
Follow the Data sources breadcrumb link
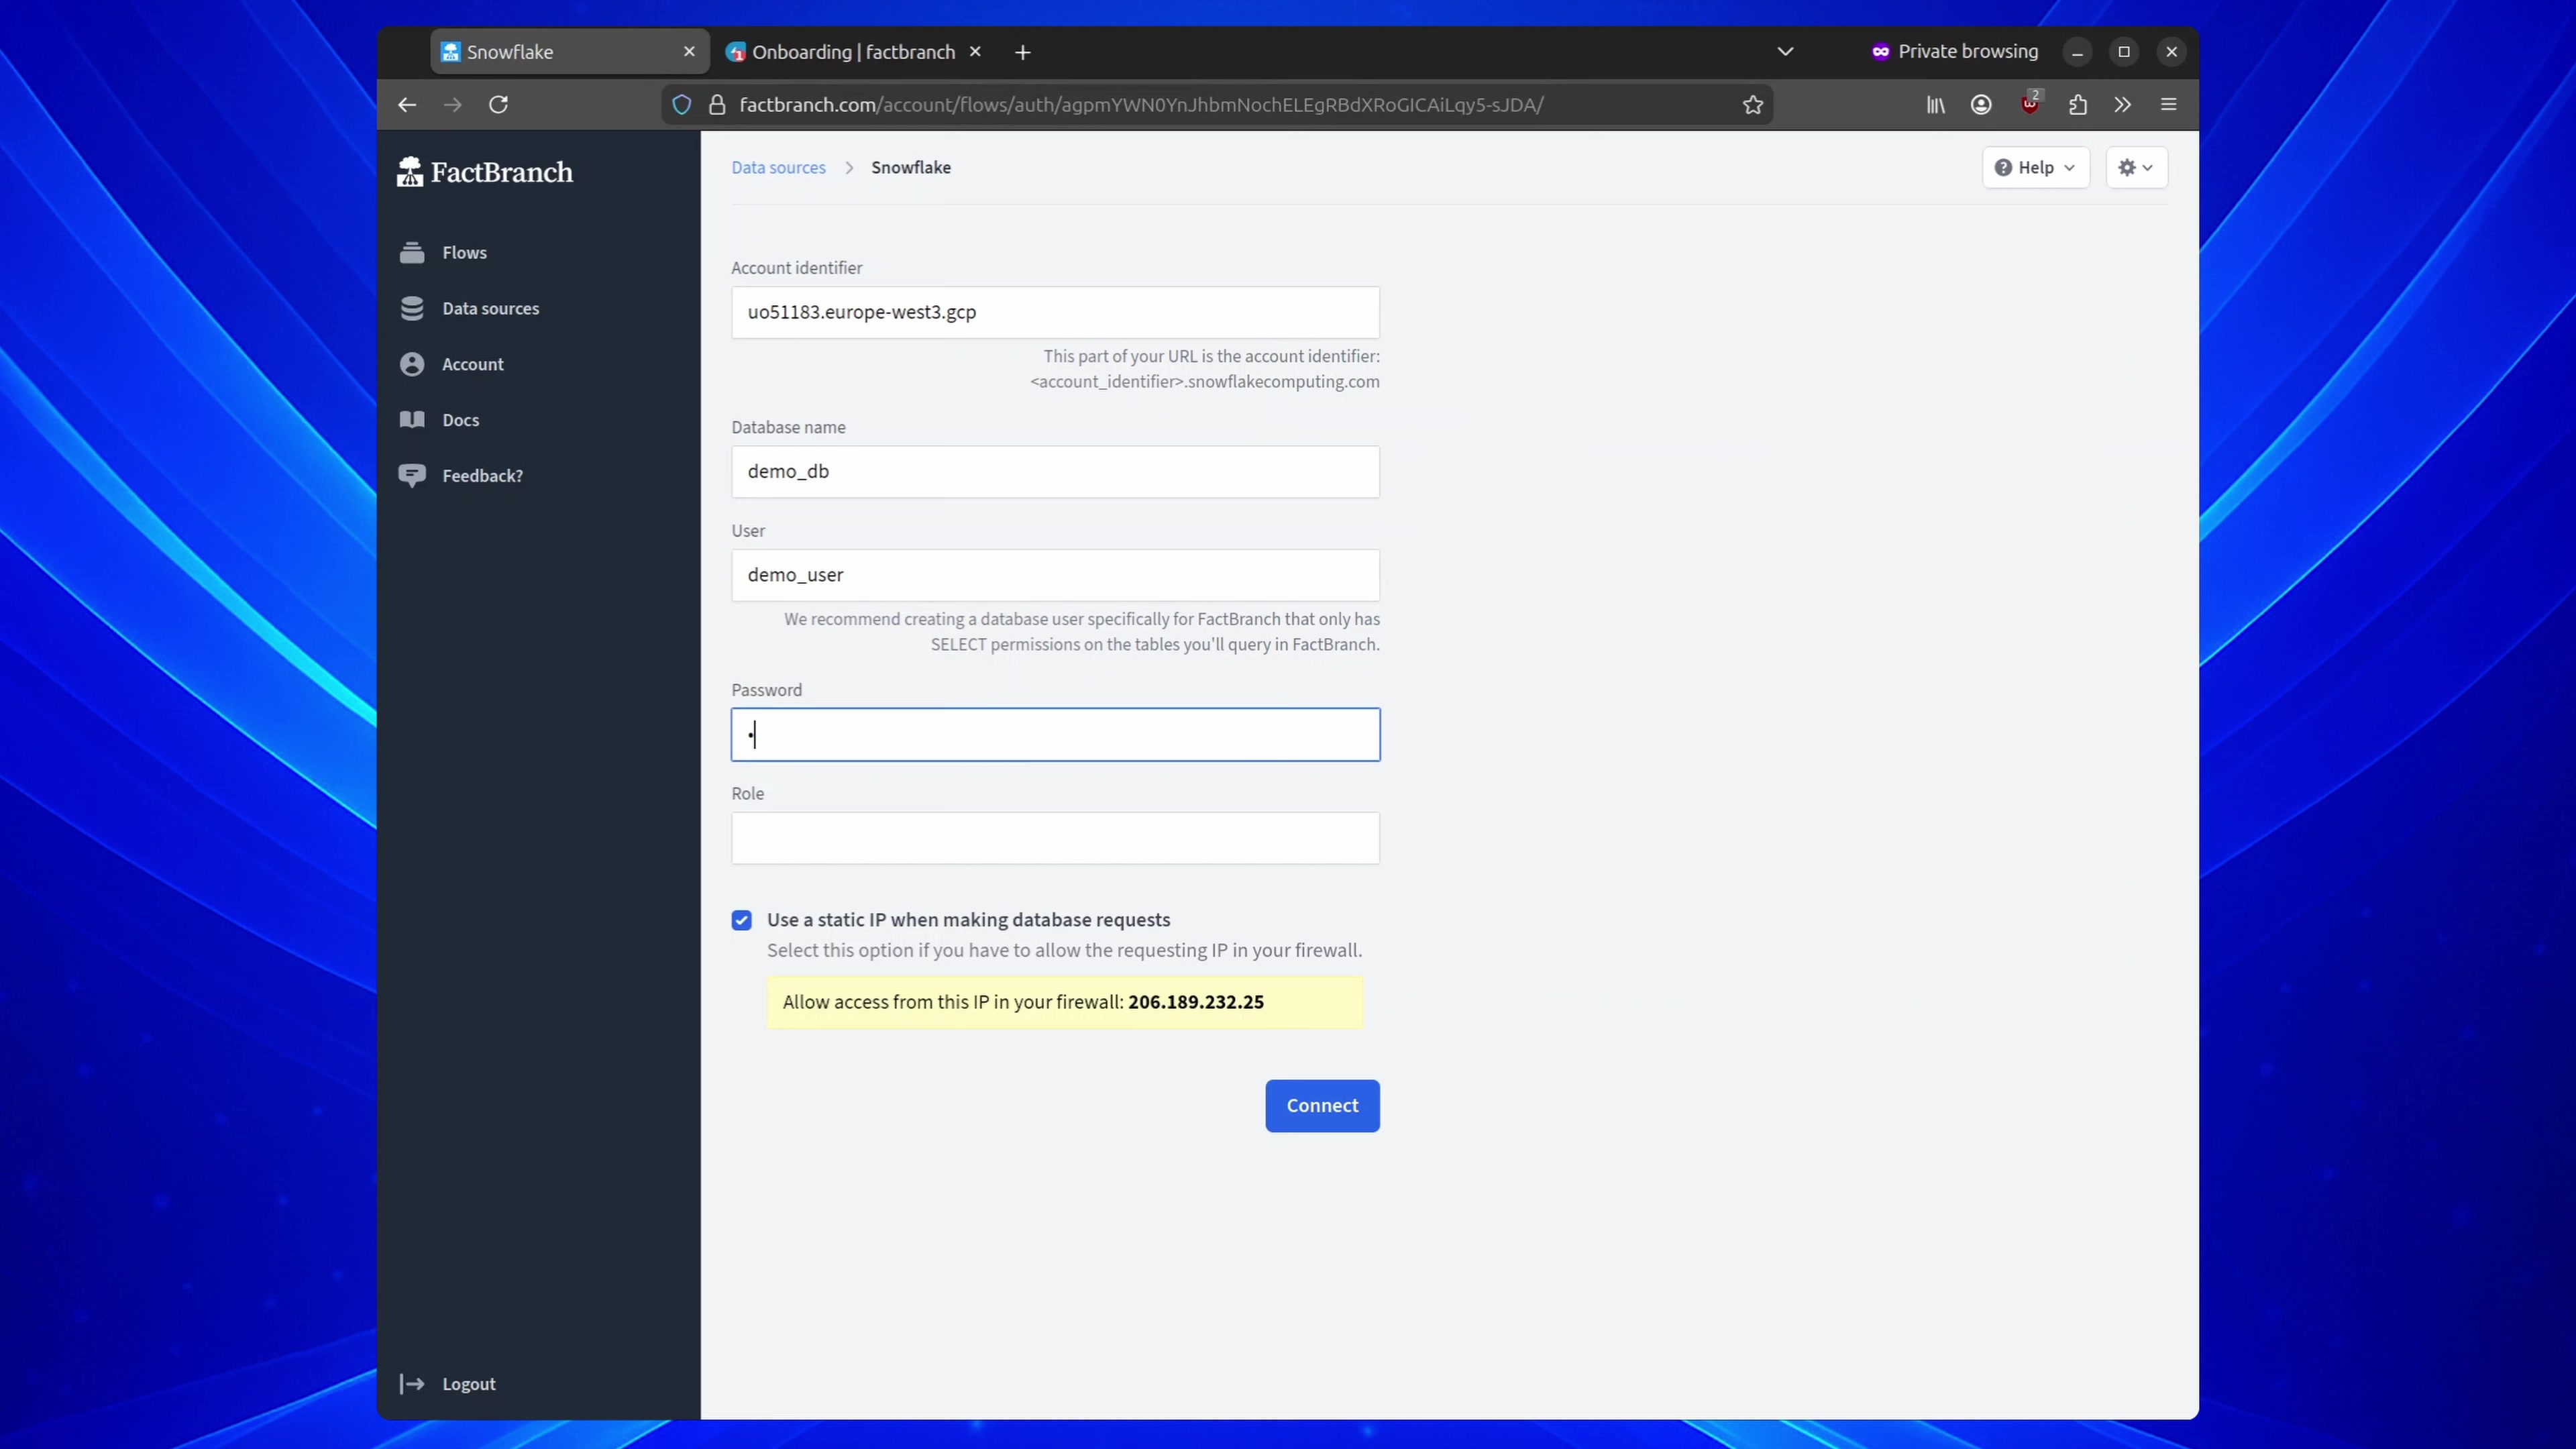[778, 167]
